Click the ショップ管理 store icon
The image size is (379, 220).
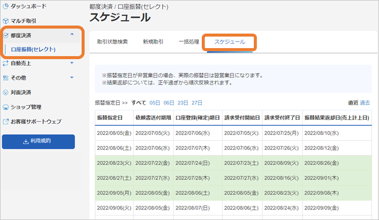click(6, 107)
